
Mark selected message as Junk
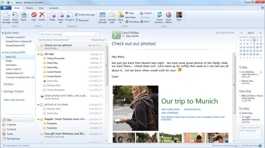[x=34, y=17]
